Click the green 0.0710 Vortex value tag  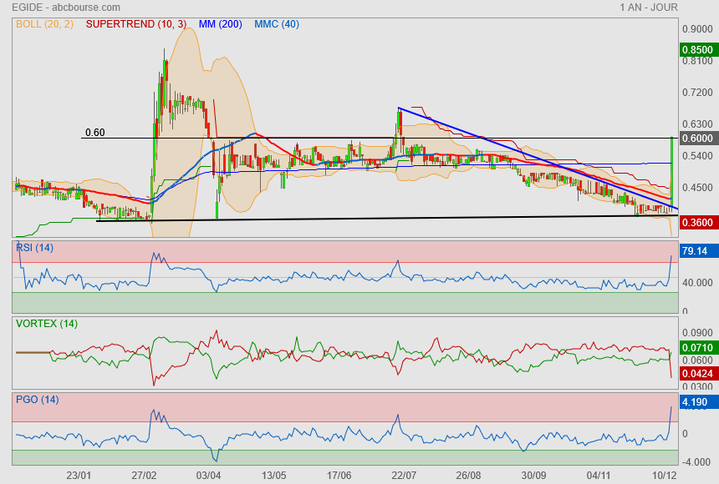(696, 347)
